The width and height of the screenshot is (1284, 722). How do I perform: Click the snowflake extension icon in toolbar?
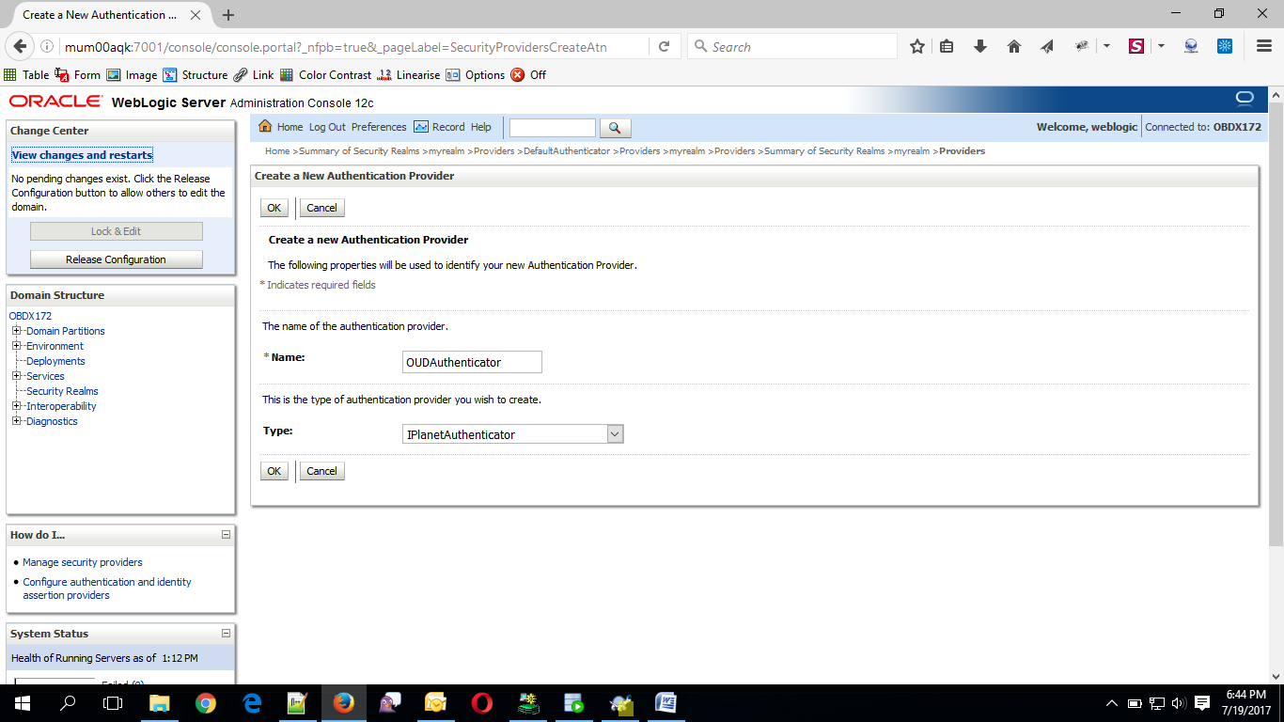(x=1225, y=46)
